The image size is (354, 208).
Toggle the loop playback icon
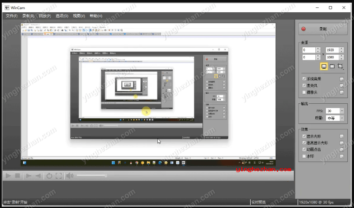tap(49, 176)
